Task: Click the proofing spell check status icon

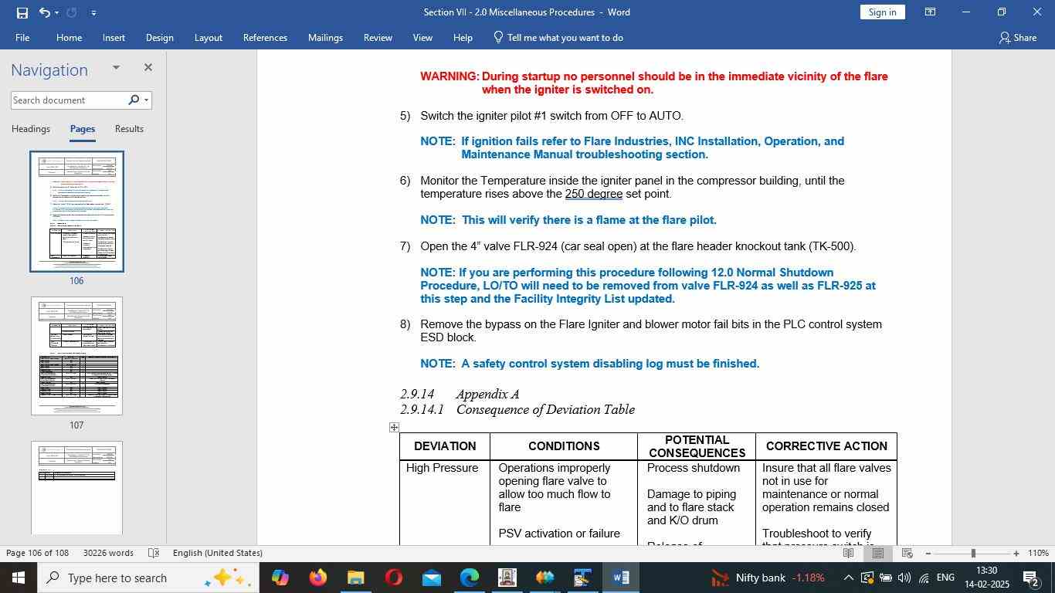Action: click(153, 553)
